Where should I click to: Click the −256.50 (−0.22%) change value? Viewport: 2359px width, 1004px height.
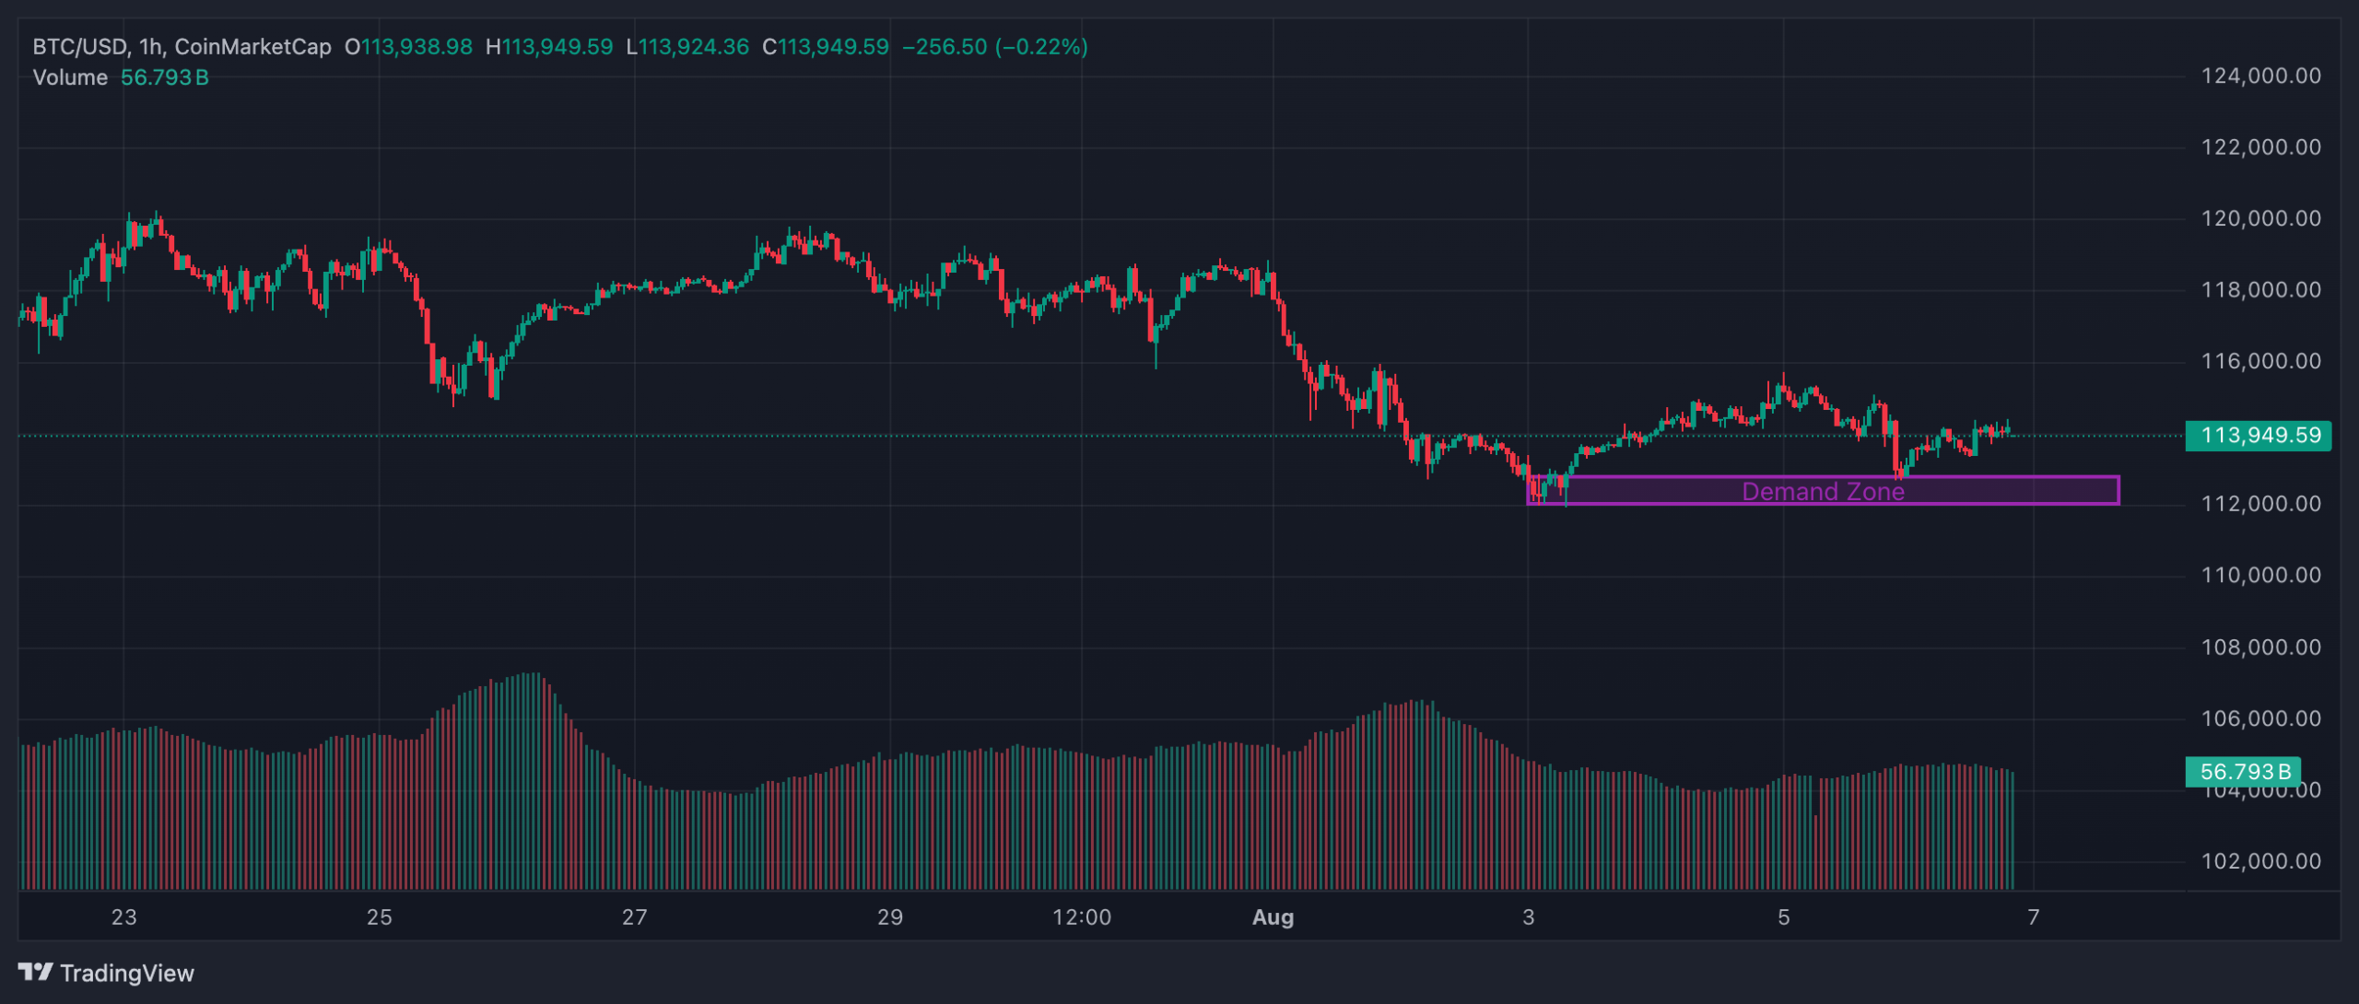coord(994,47)
